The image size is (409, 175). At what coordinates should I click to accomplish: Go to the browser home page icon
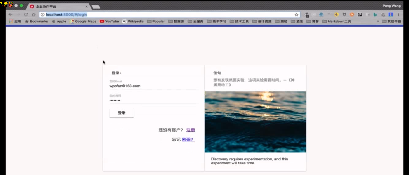34,15
